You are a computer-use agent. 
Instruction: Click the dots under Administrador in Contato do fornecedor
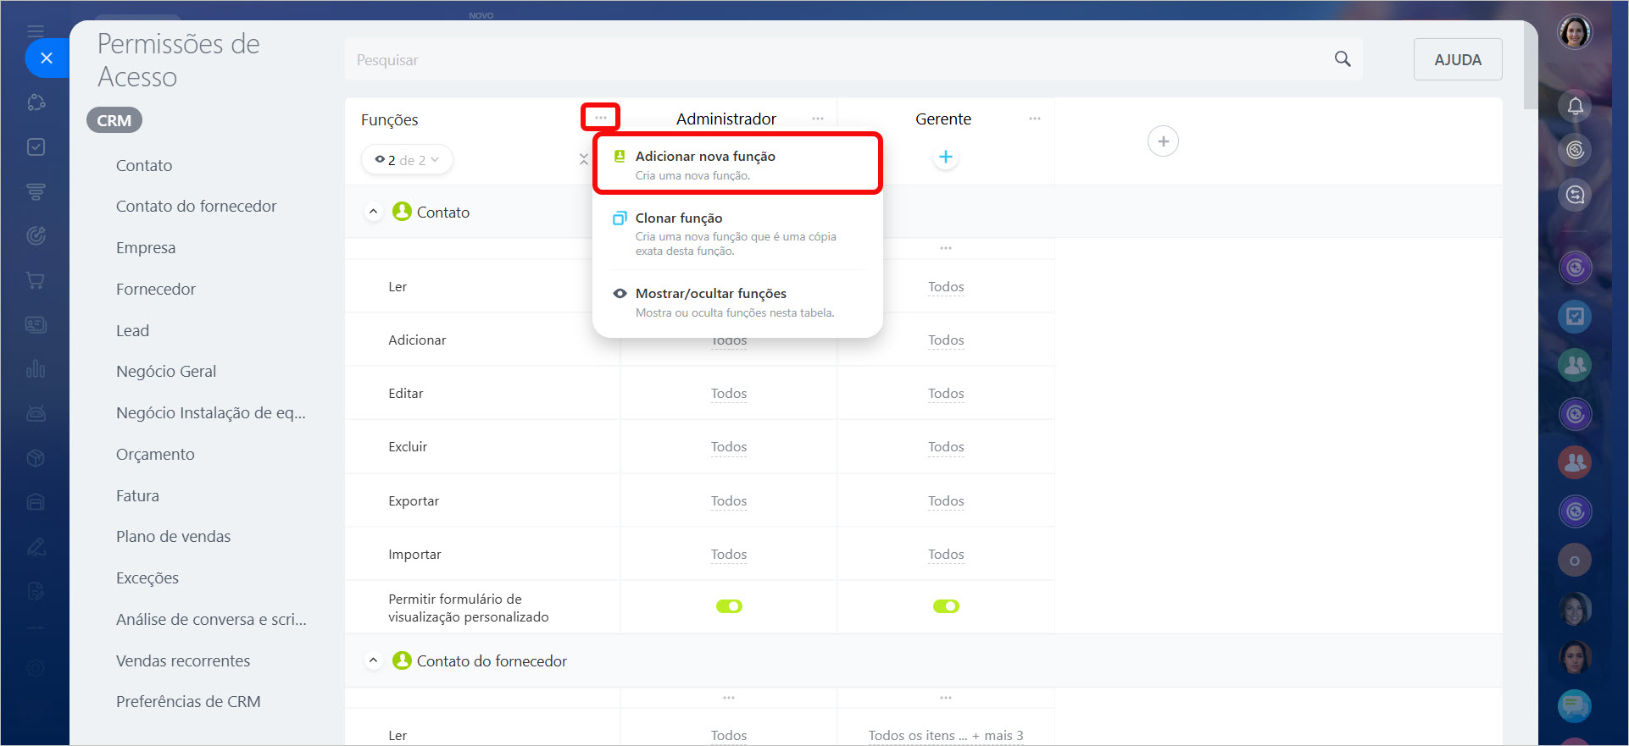729,698
